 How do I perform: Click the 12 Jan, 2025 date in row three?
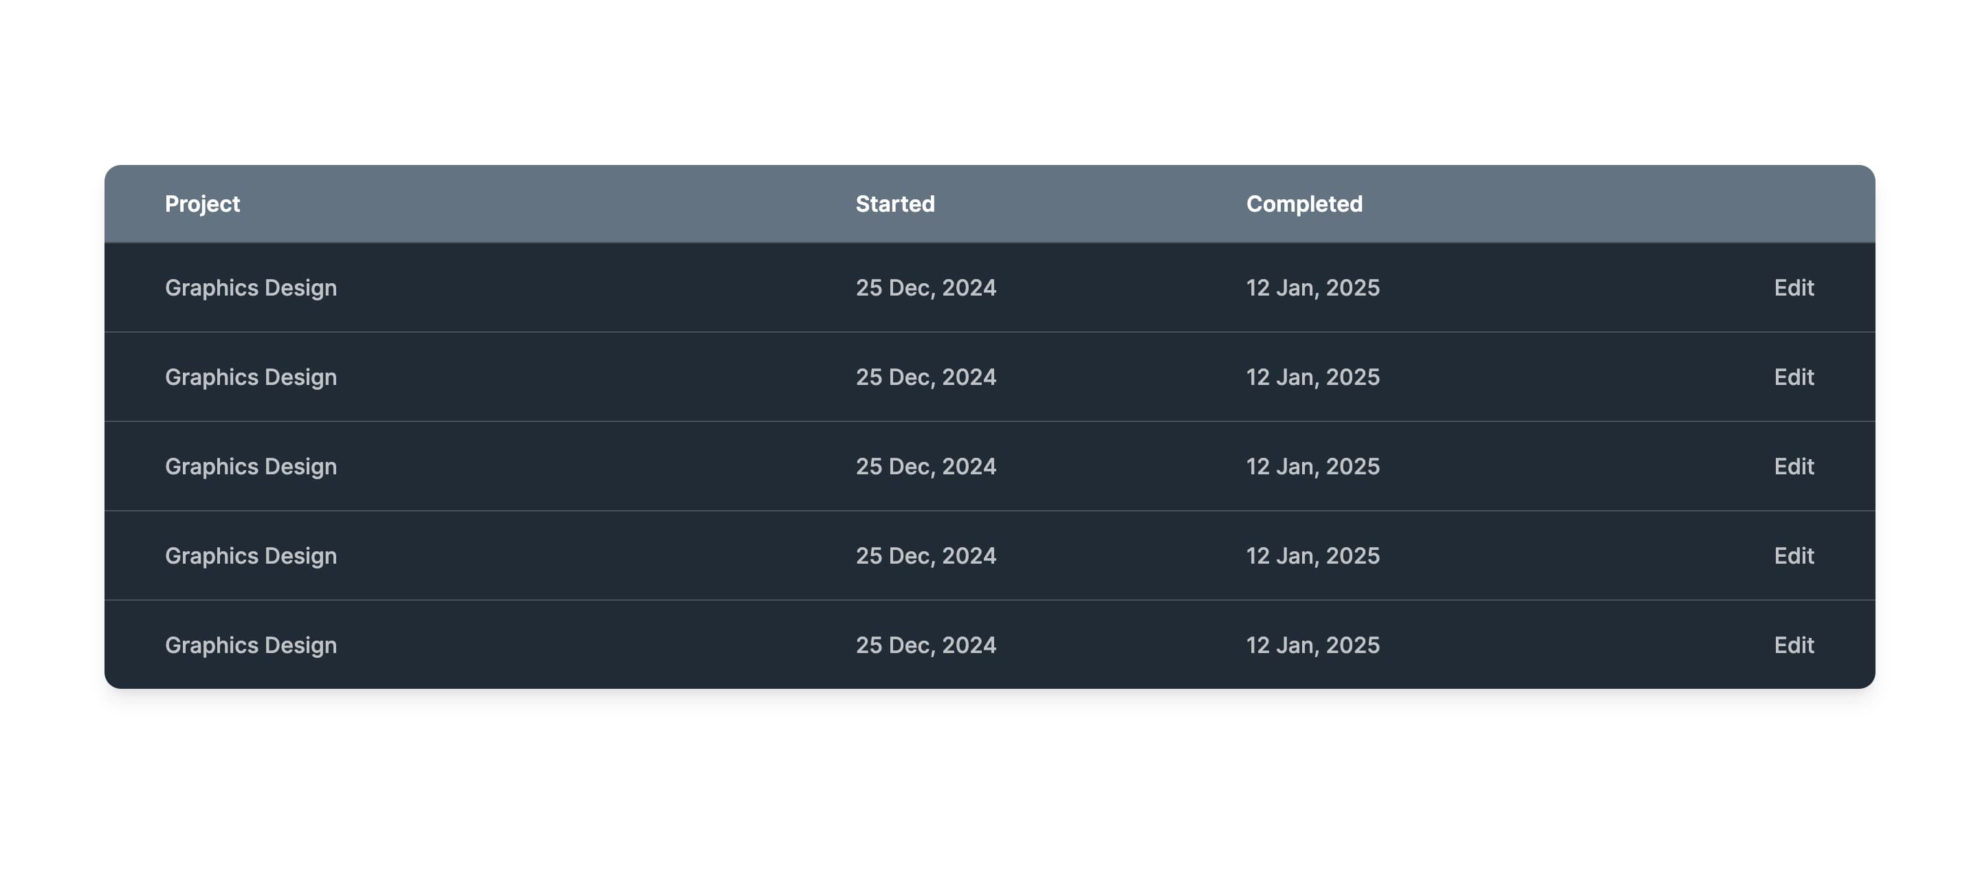(1312, 465)
